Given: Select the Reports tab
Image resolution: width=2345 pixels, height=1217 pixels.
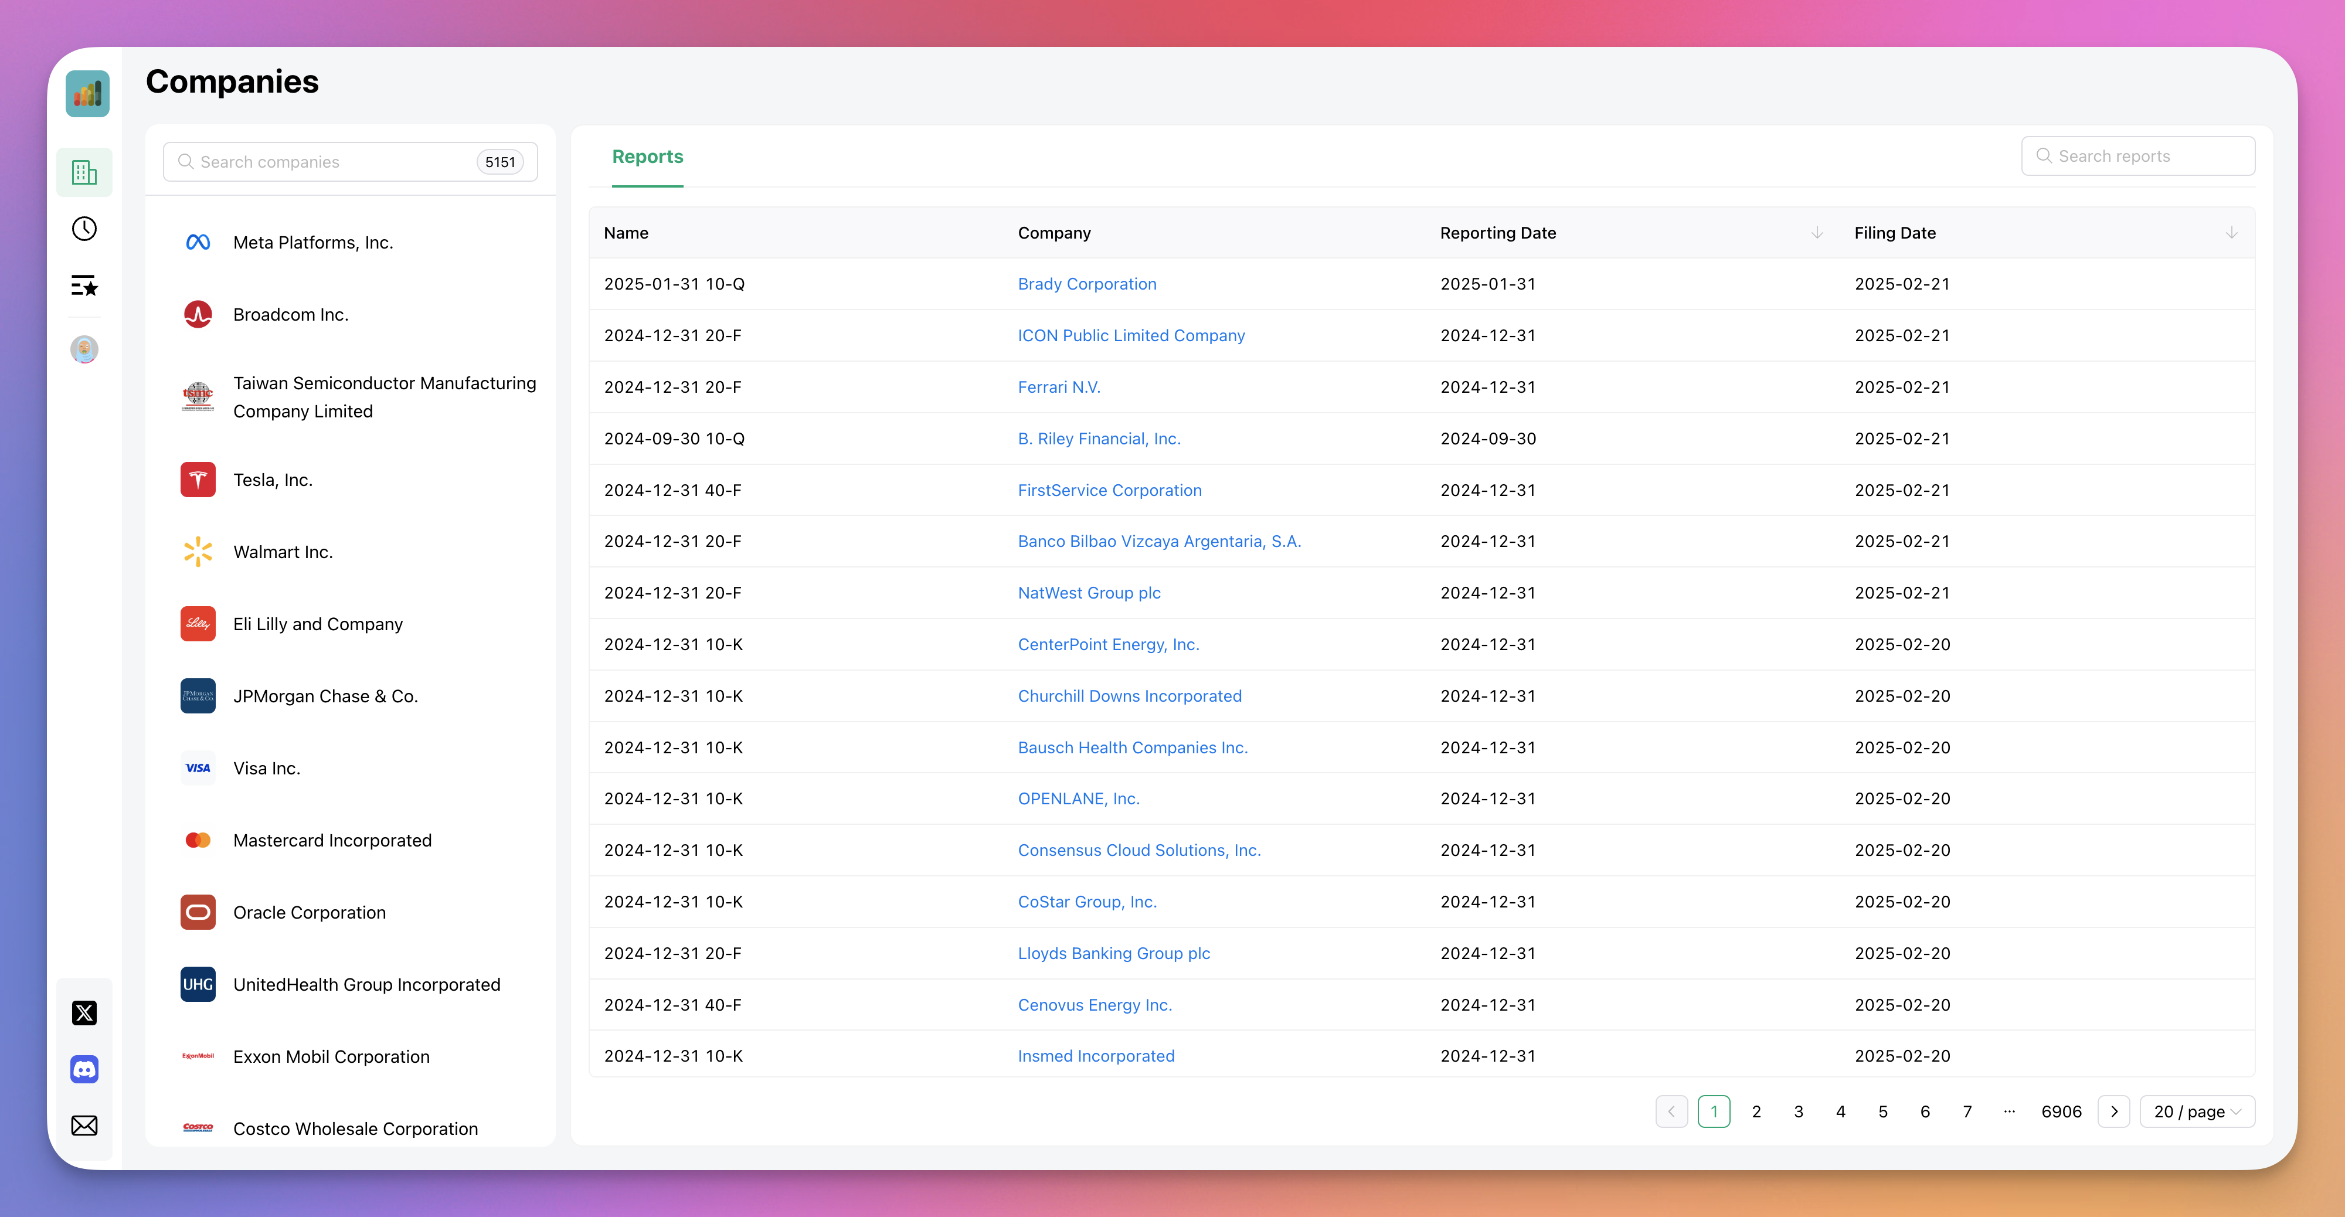Looking at the screenshot, I should pos(647,157).
